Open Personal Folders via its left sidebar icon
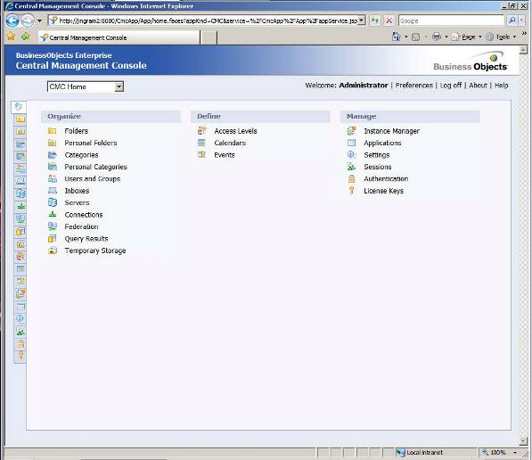 20,132
